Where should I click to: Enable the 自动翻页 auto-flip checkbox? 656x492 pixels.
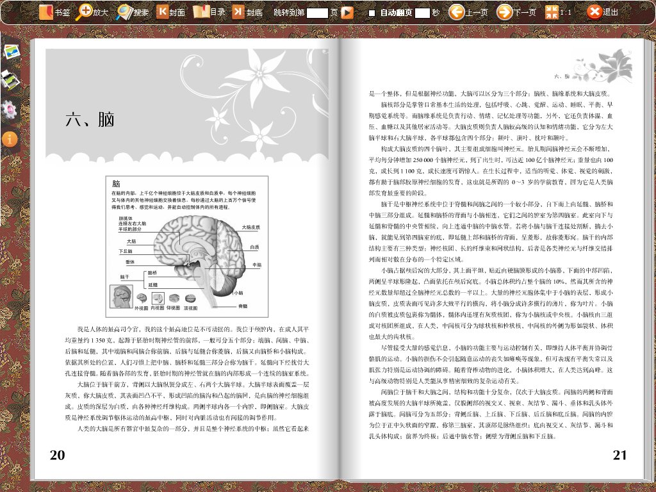(x=372, y=13)
